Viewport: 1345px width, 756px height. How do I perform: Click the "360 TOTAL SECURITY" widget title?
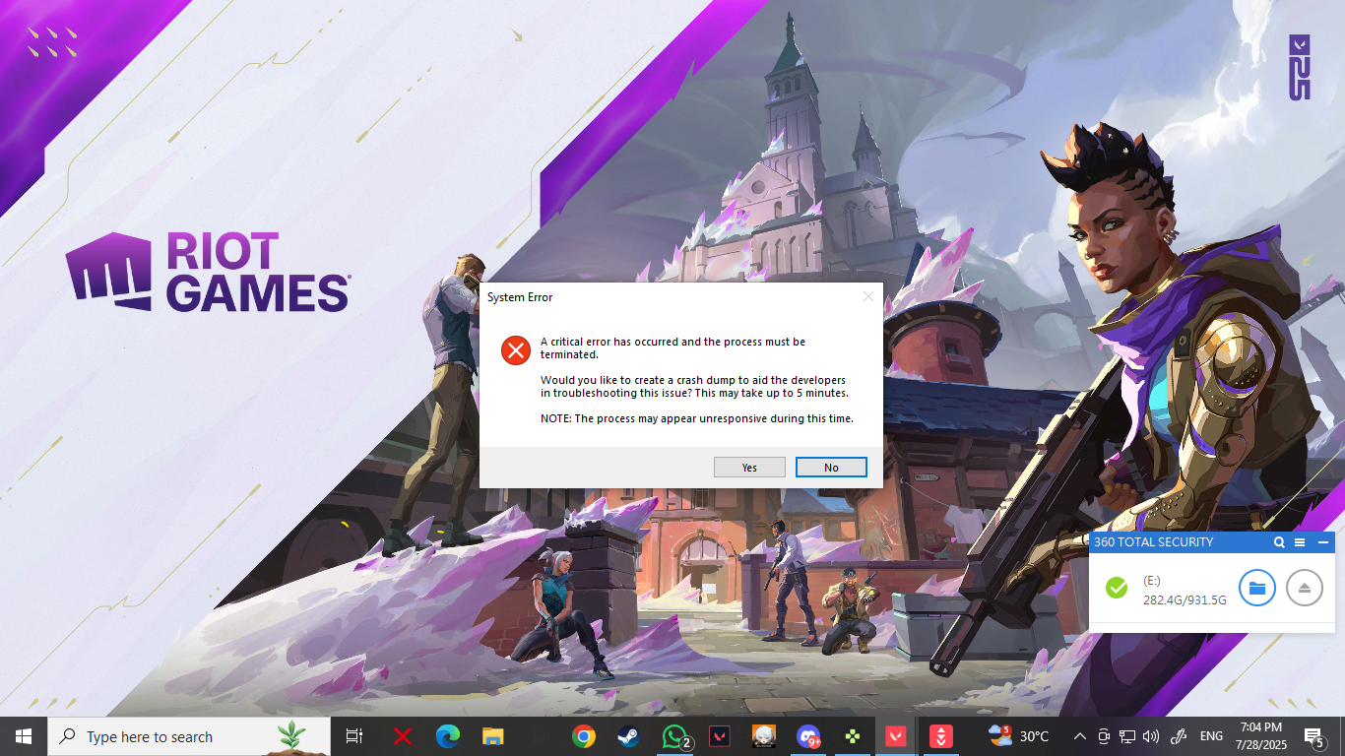click(1153, 542)
